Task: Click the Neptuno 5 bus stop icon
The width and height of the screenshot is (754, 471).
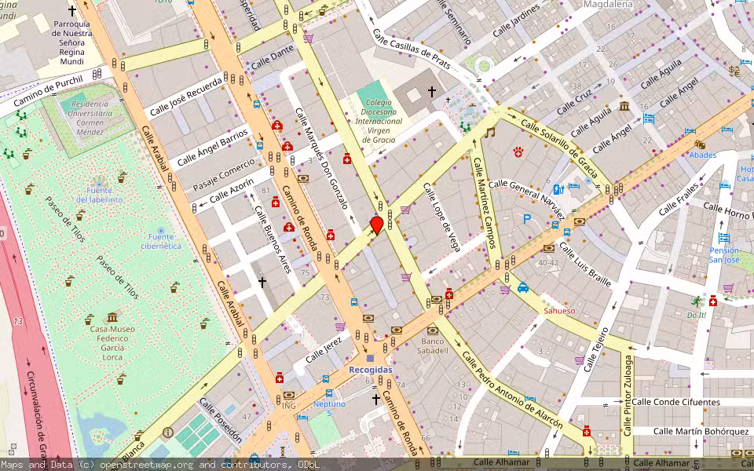Action: point(329,393)
